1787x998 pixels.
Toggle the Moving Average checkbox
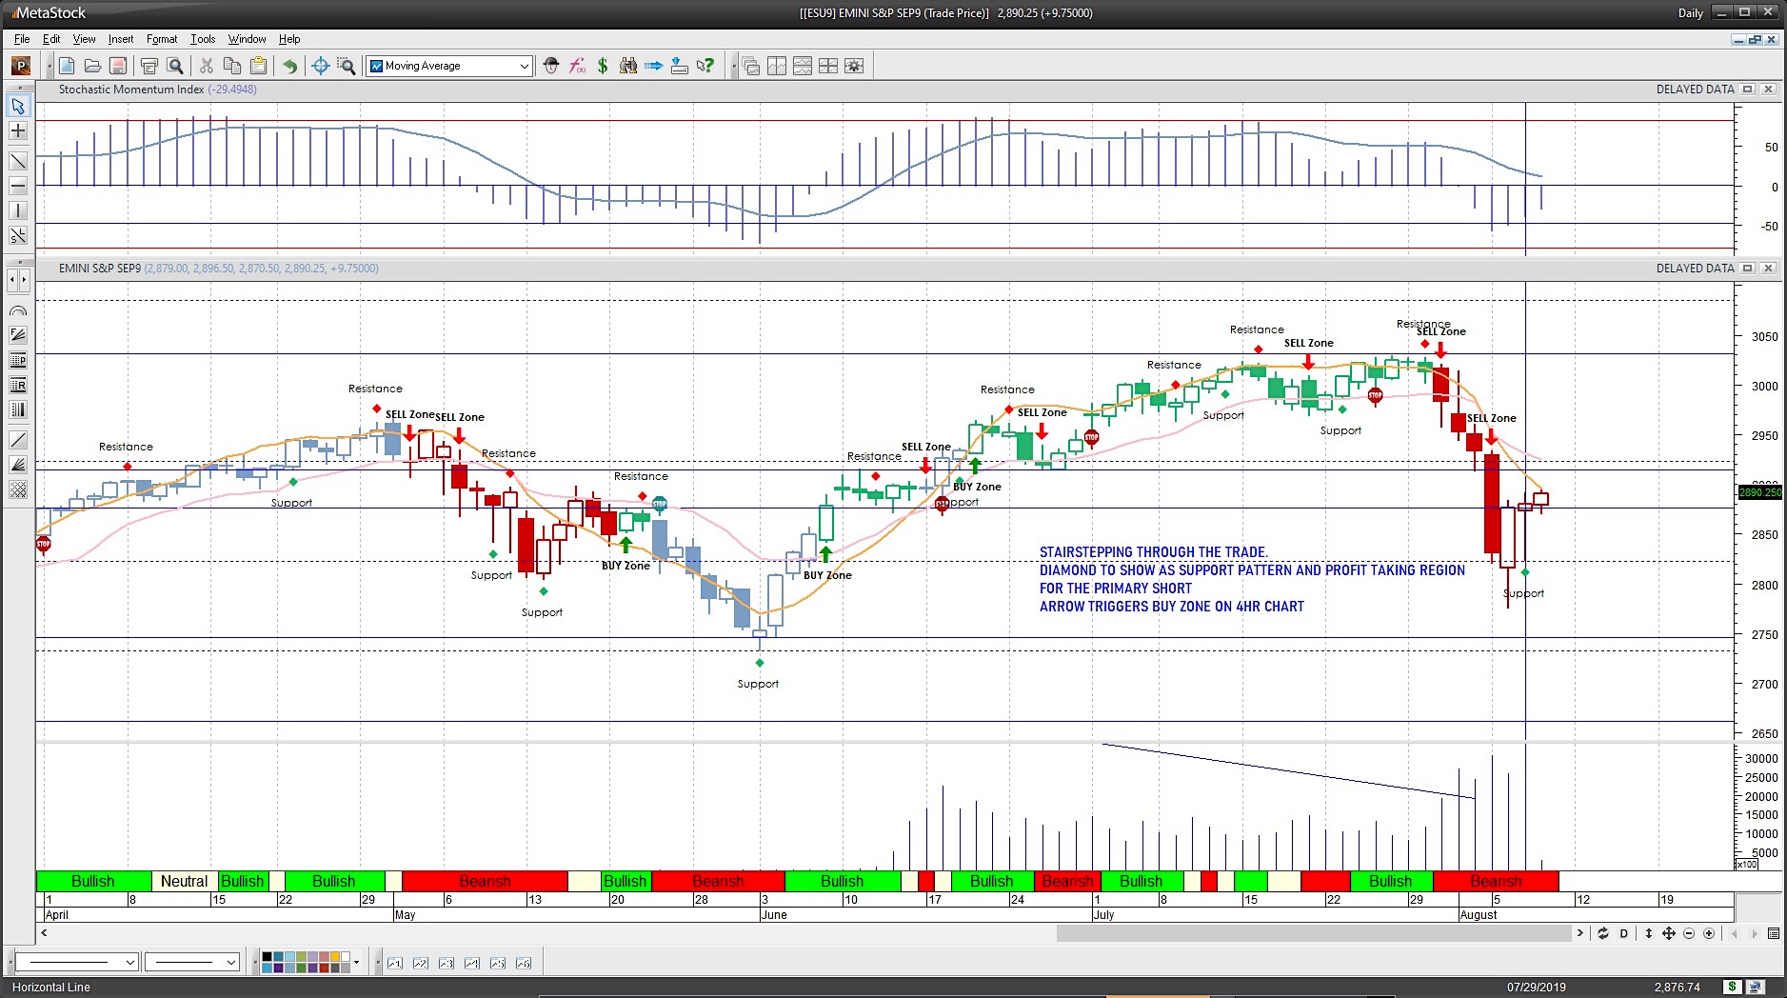(x=377, y=66)
